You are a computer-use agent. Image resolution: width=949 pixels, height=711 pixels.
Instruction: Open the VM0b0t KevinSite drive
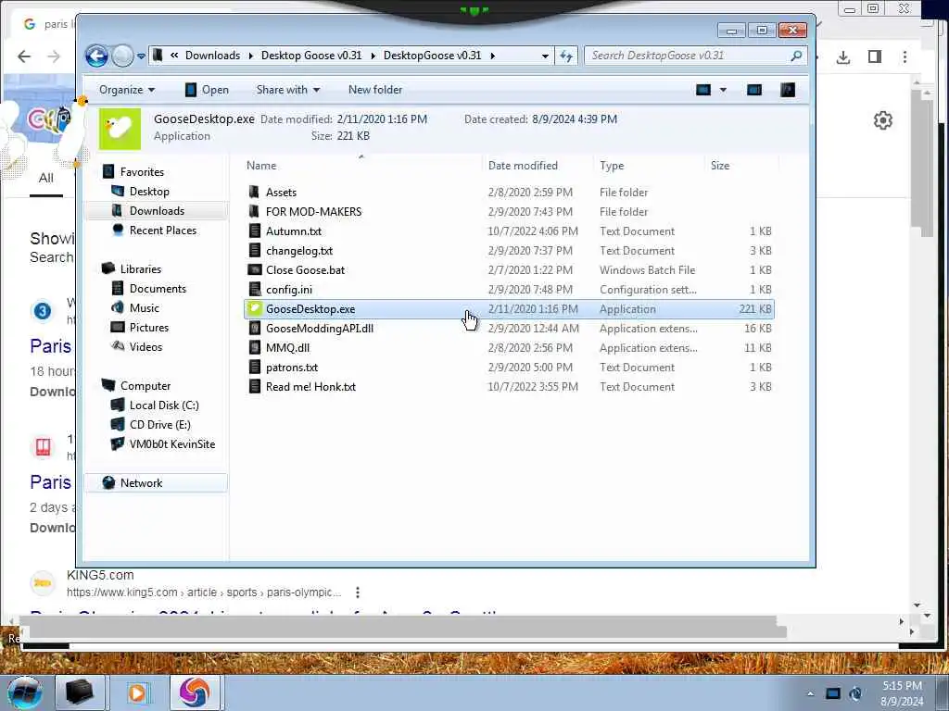(171, 443)
